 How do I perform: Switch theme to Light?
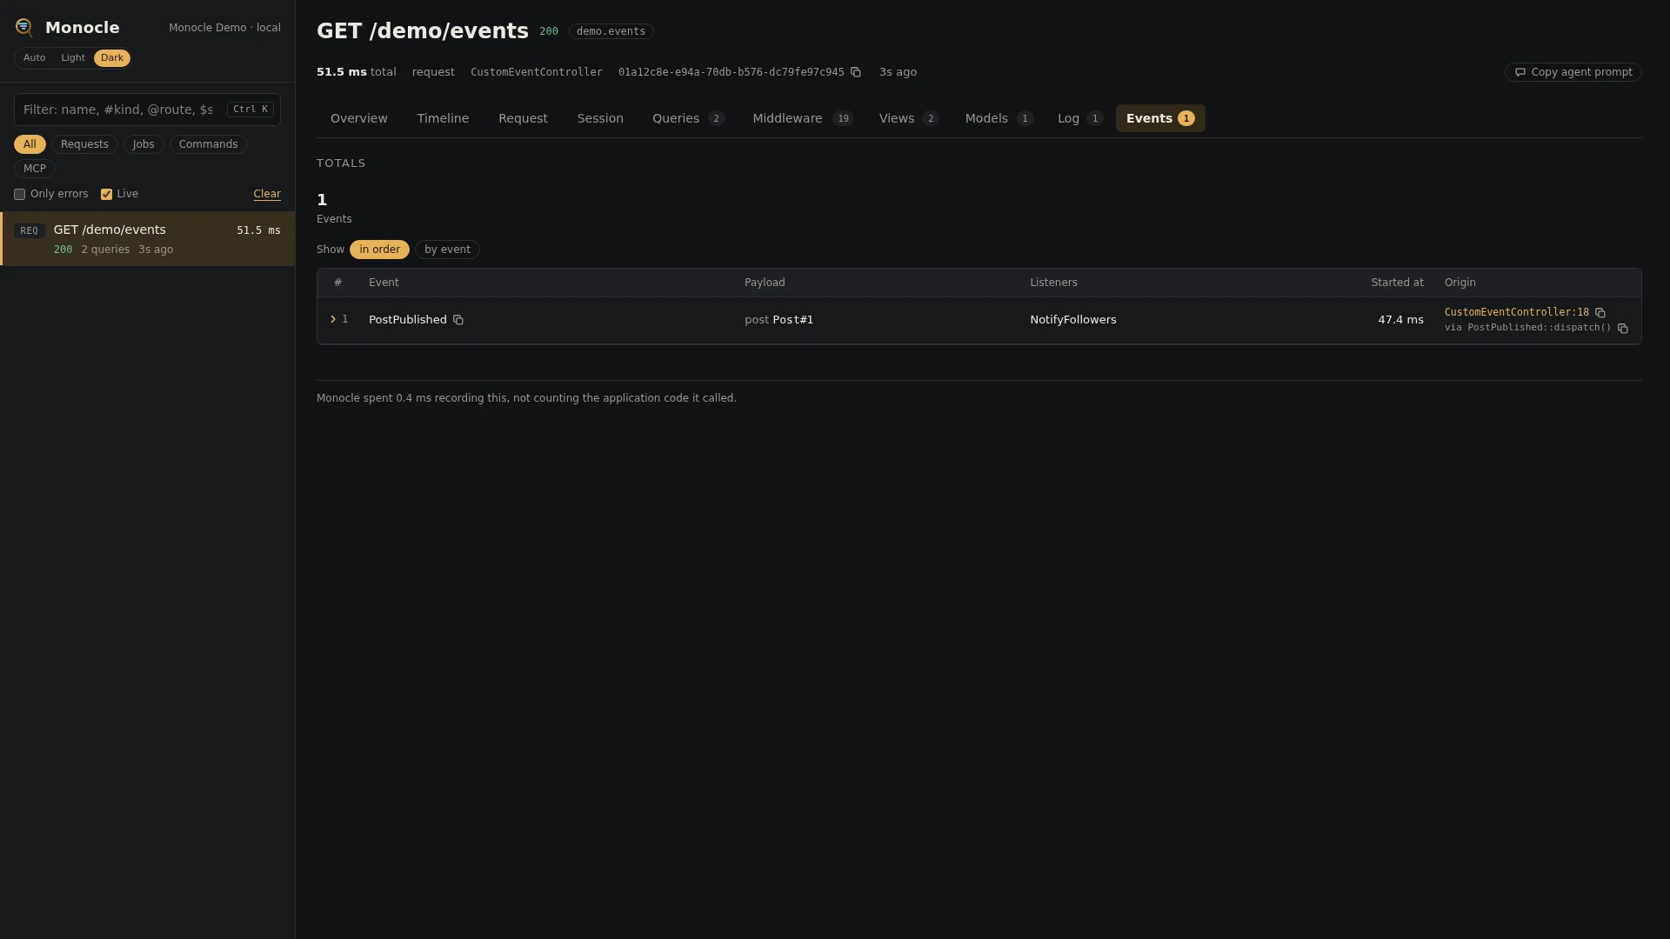[73, 58]
